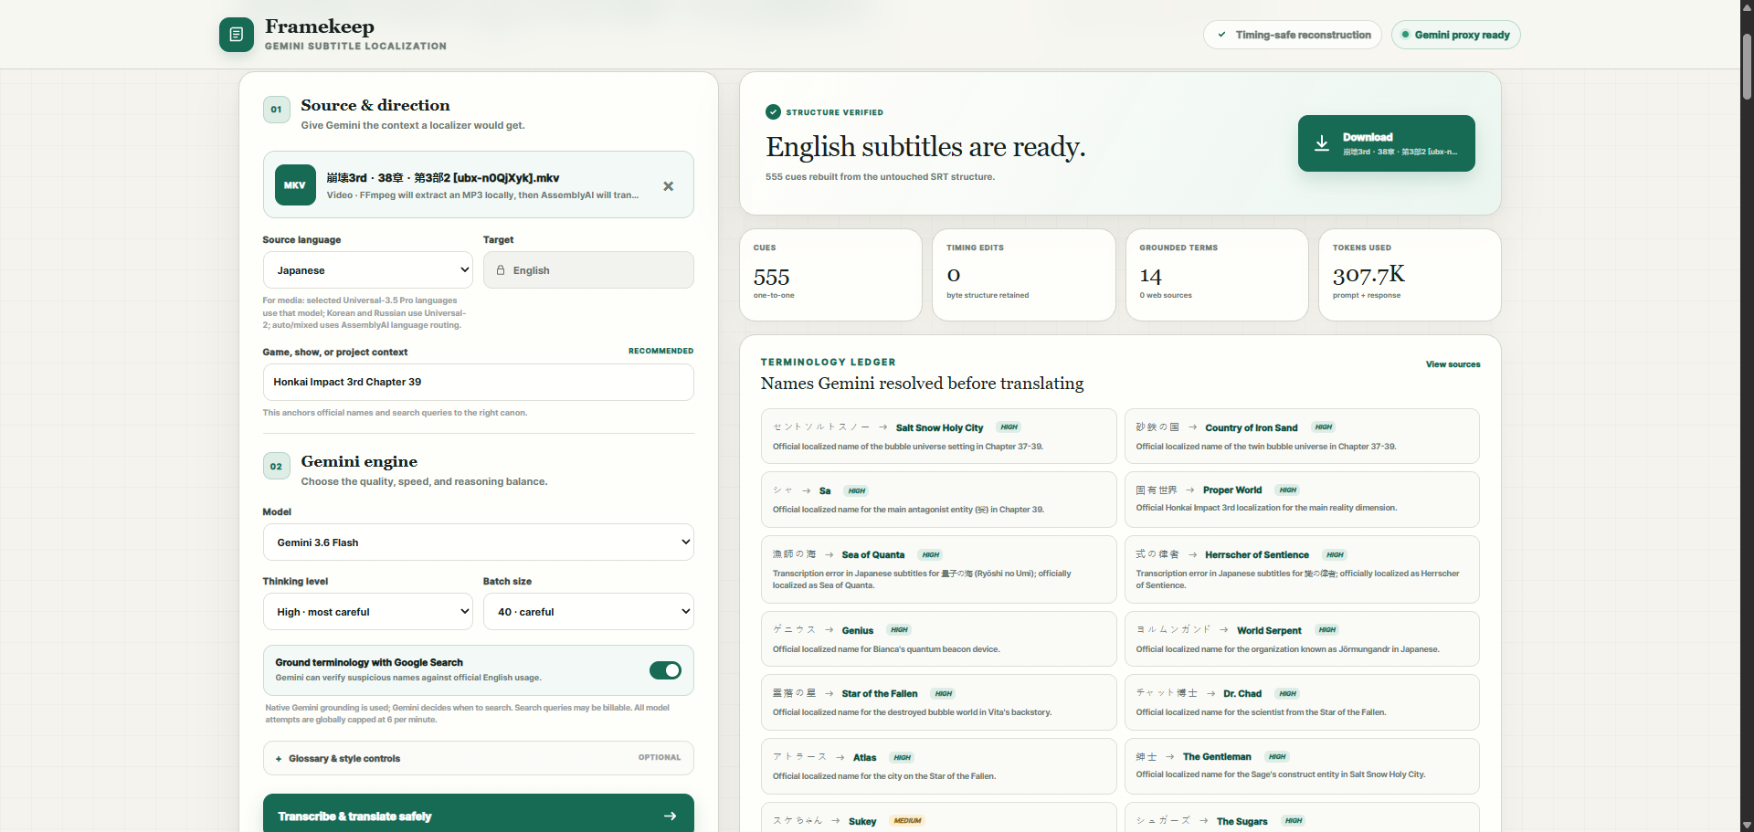The width and height of the screenshot is (1754, 832).
Task: Click the MKV file type badge
Action: [295, 185]
